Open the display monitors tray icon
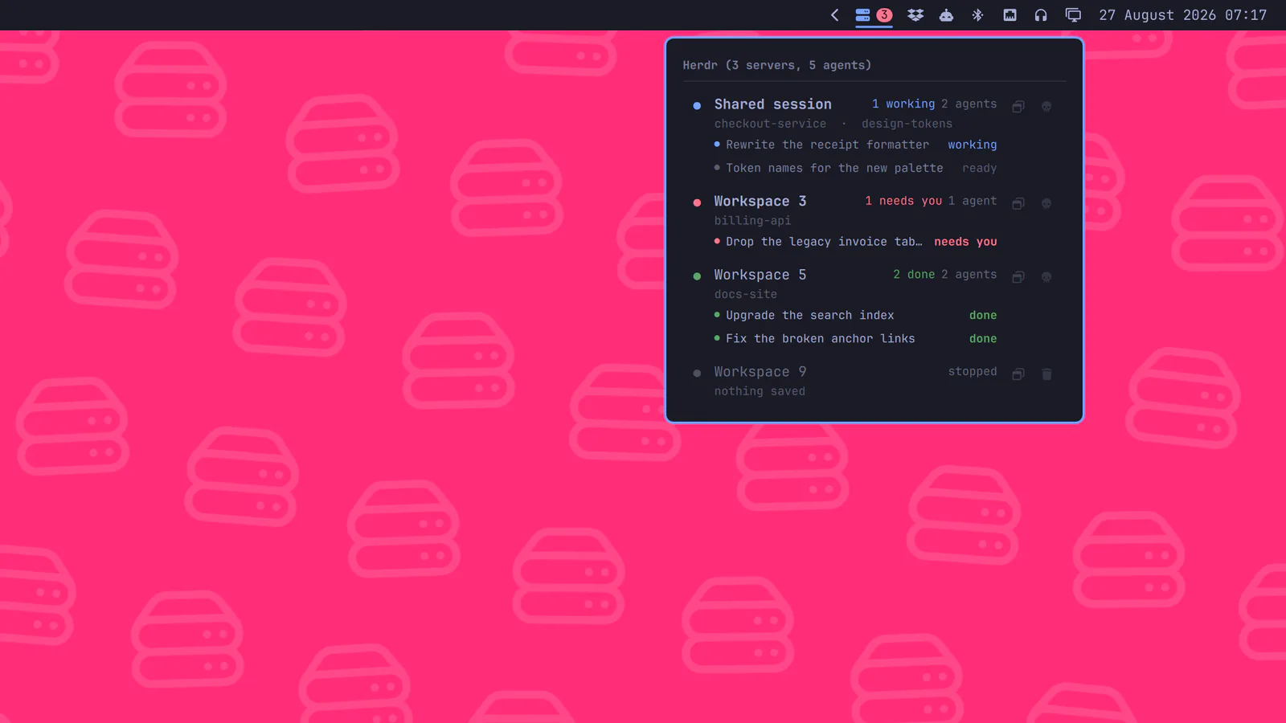1286x723 pixels. point(1073,15)
